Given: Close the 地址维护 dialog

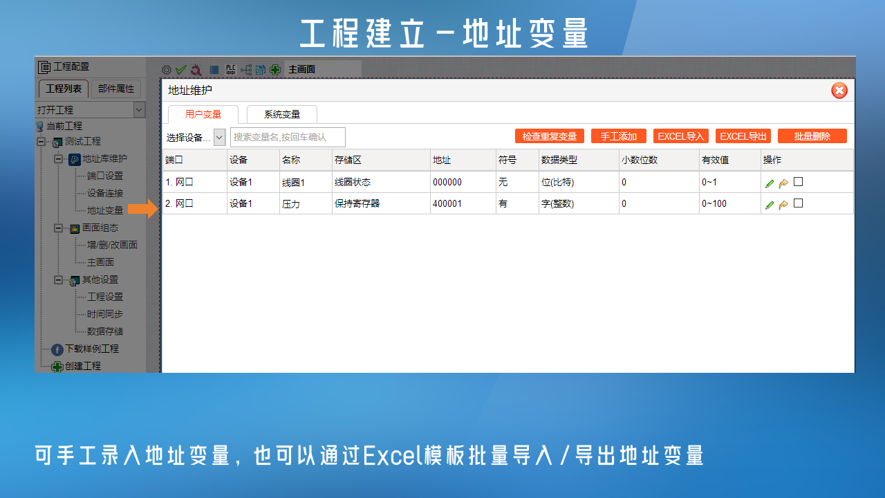Looking at the screenshot, I should point(839,91).
